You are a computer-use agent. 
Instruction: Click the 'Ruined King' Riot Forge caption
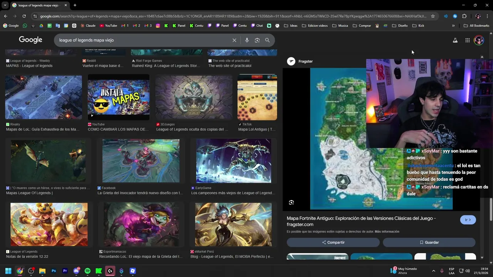(x=166, y=66)
